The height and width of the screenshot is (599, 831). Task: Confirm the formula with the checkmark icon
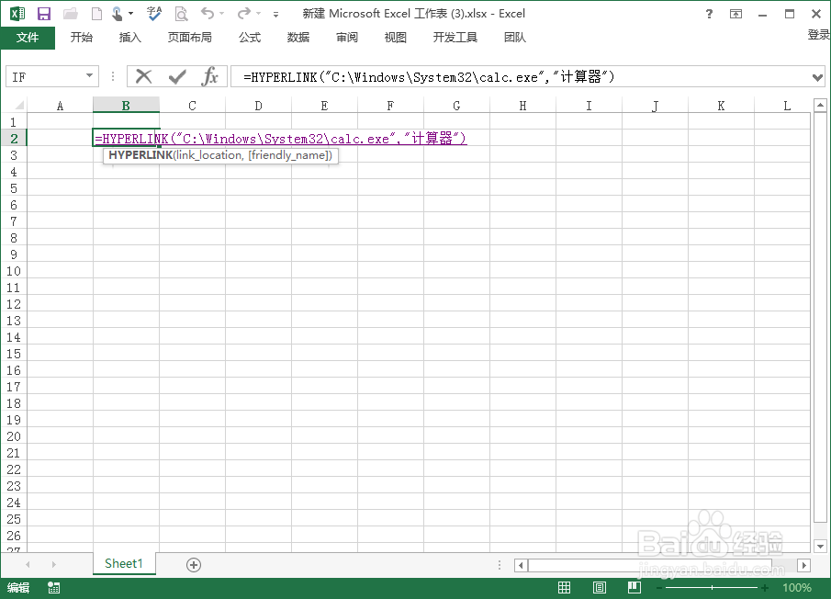[x=177, y=77]
